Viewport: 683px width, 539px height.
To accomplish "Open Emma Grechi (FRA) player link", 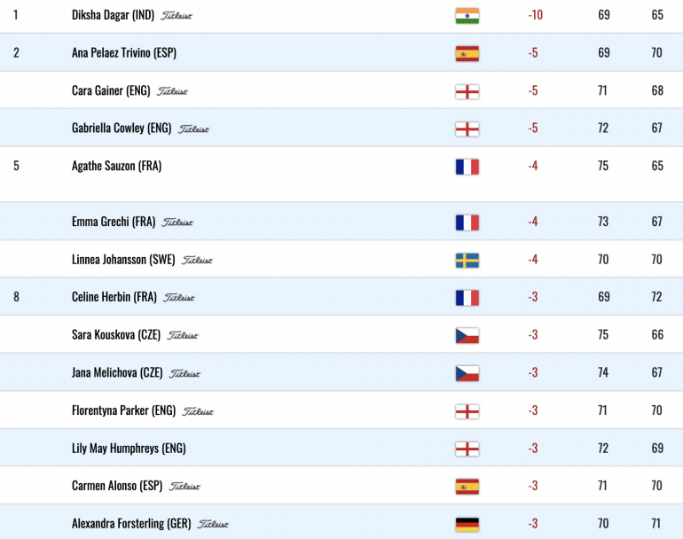I will (x=114, y=222).
